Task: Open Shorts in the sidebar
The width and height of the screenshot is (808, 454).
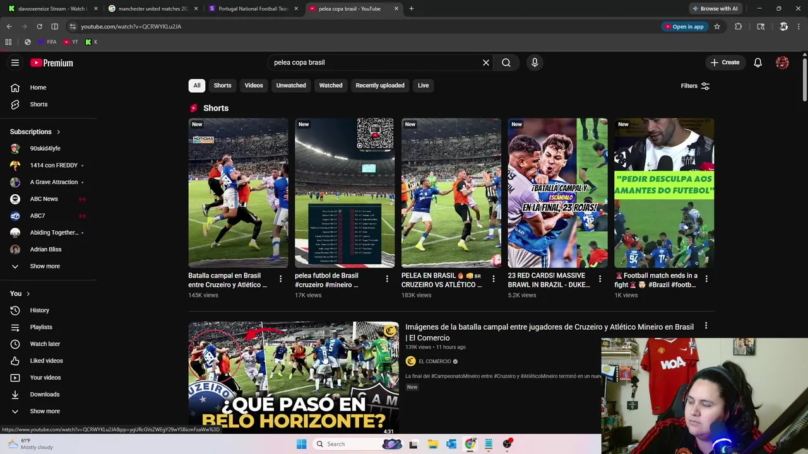Action: [39, 104]
